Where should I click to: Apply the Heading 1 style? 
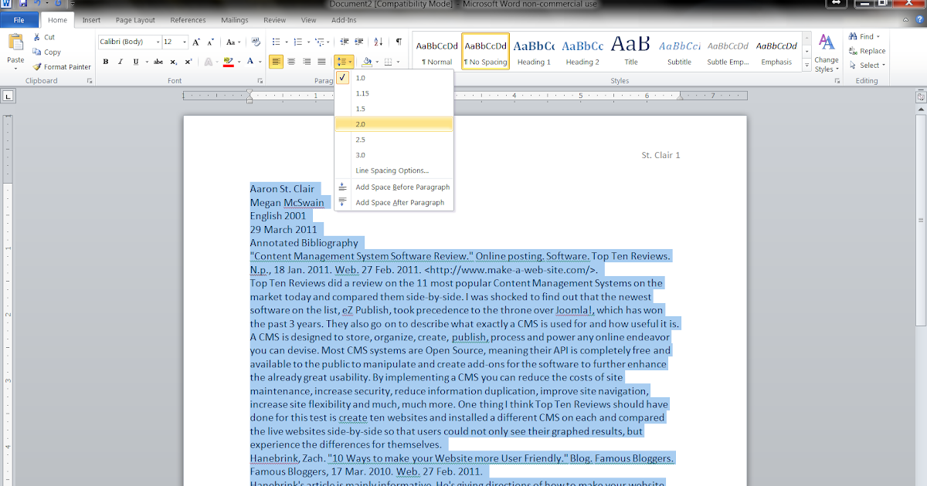tap(534, 52)
